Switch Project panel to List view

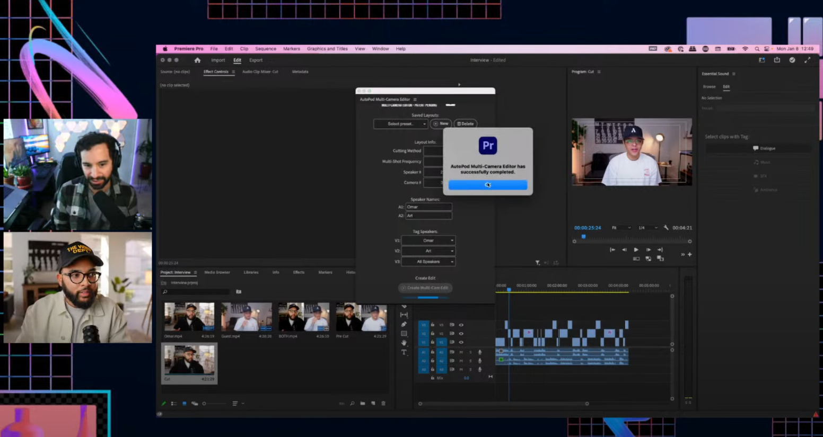(174, 404)
